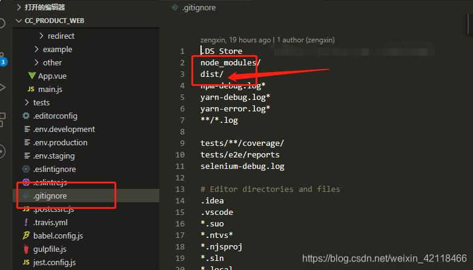Click the Gulp cup icon beside gulpfile.js

[x=26, y=249]
